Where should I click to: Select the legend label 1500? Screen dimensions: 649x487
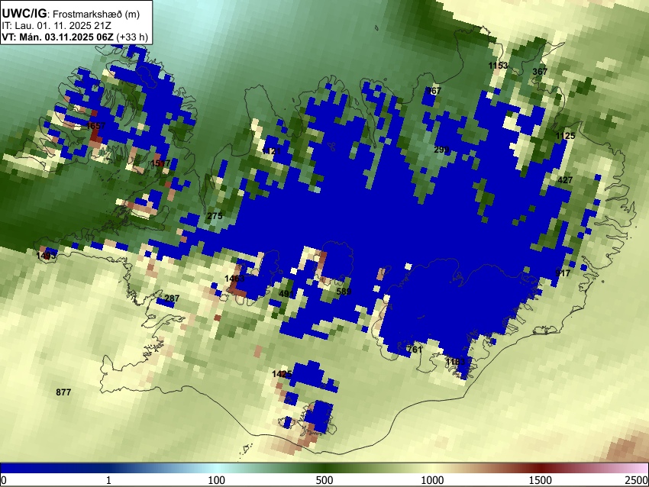tap(541, 480)
